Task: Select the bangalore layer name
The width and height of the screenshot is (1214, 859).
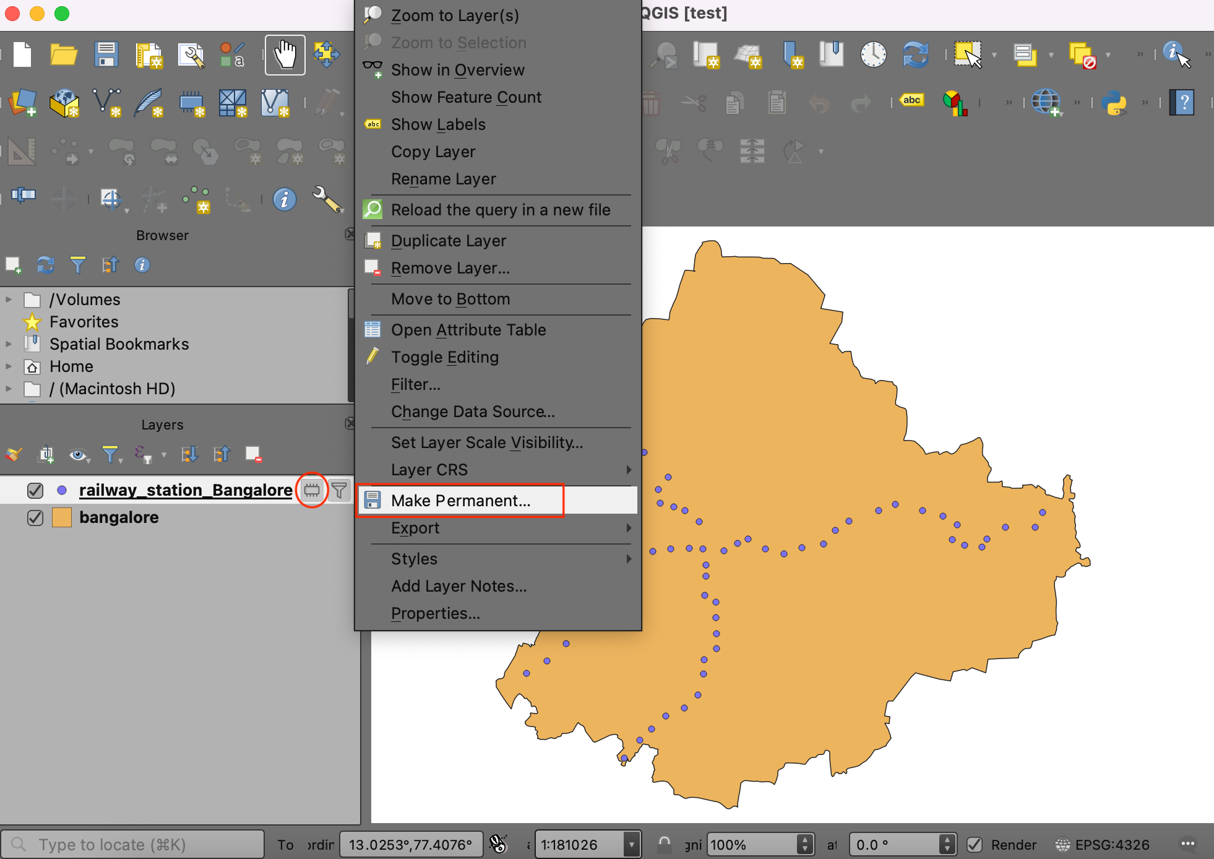Action: [x=119, y=517]
